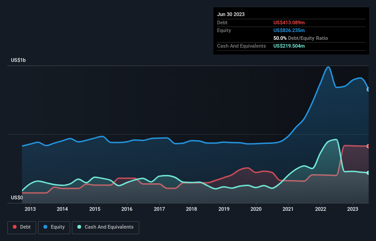
Task: Click the 2018 x-axis label
Action: [x=191, y=209]
